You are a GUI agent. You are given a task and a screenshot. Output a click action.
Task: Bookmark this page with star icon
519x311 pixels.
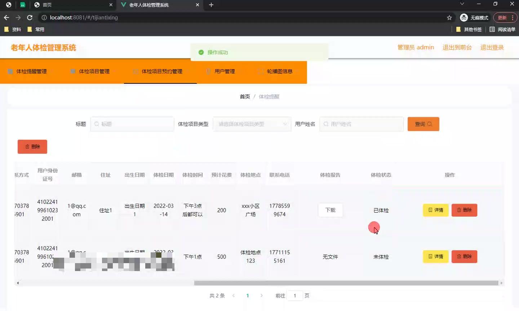pos(449,18)
